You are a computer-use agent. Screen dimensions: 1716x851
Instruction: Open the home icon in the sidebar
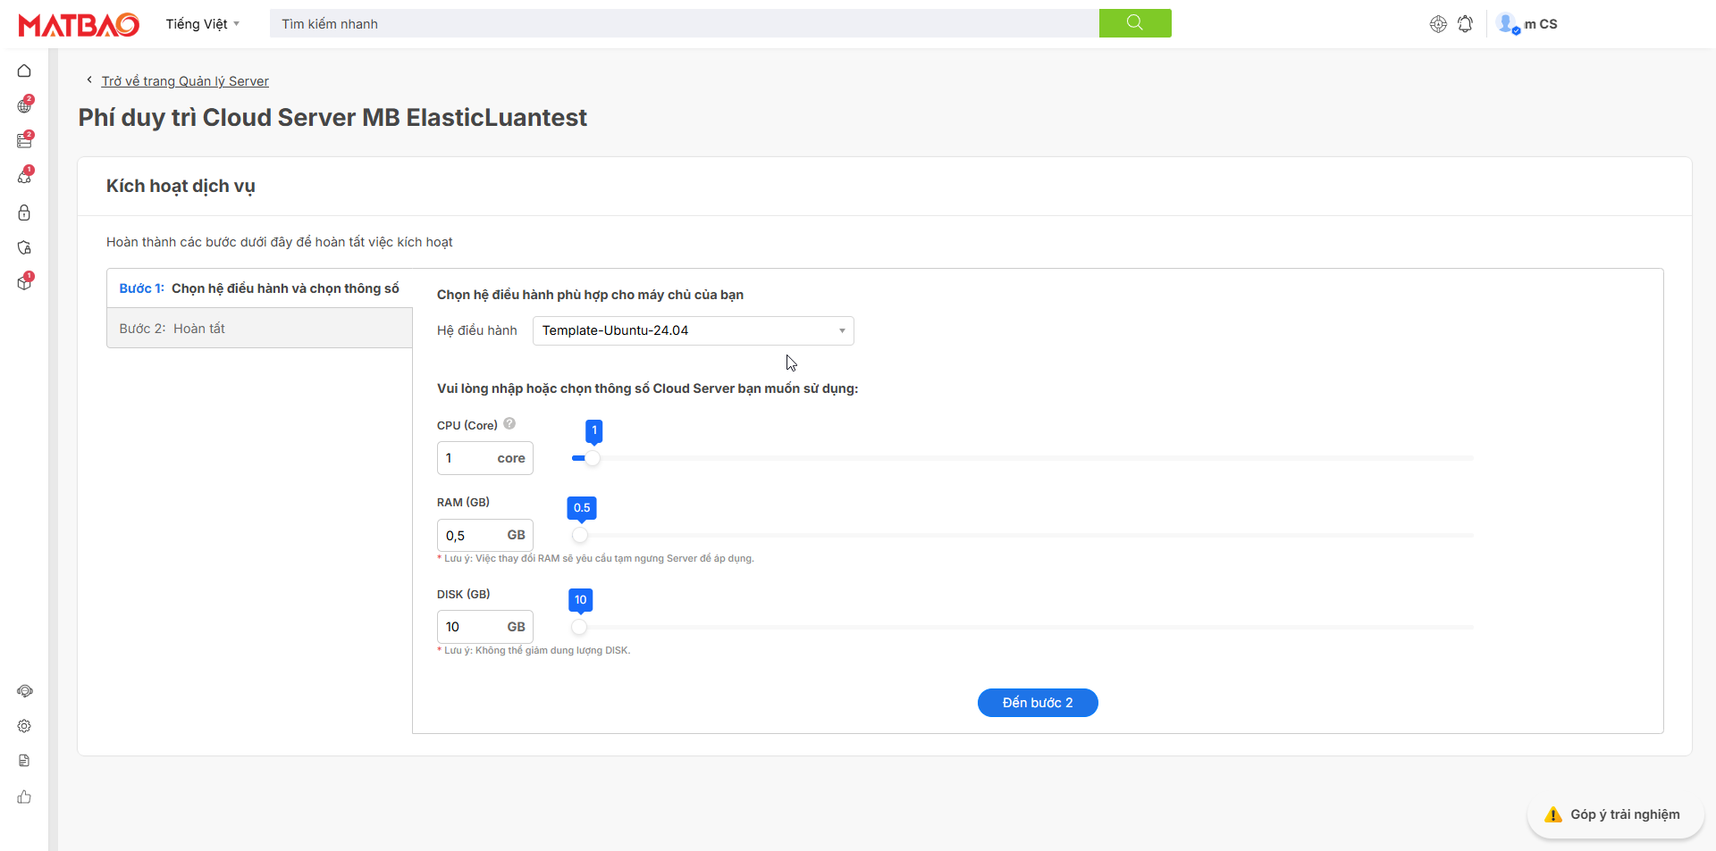(24, 71)
